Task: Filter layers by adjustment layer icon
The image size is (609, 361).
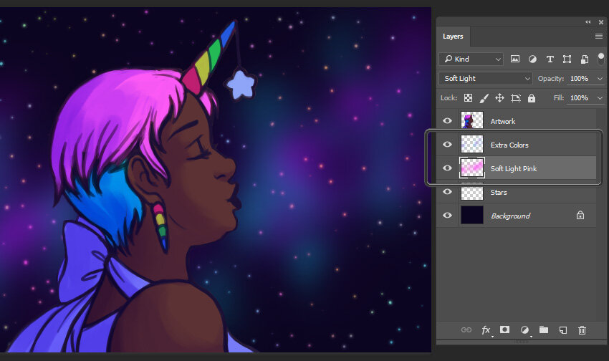Action: (532, 59)
